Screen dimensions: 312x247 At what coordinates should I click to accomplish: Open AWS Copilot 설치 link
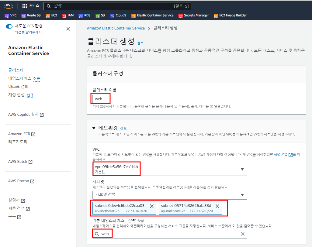point(23,115)
